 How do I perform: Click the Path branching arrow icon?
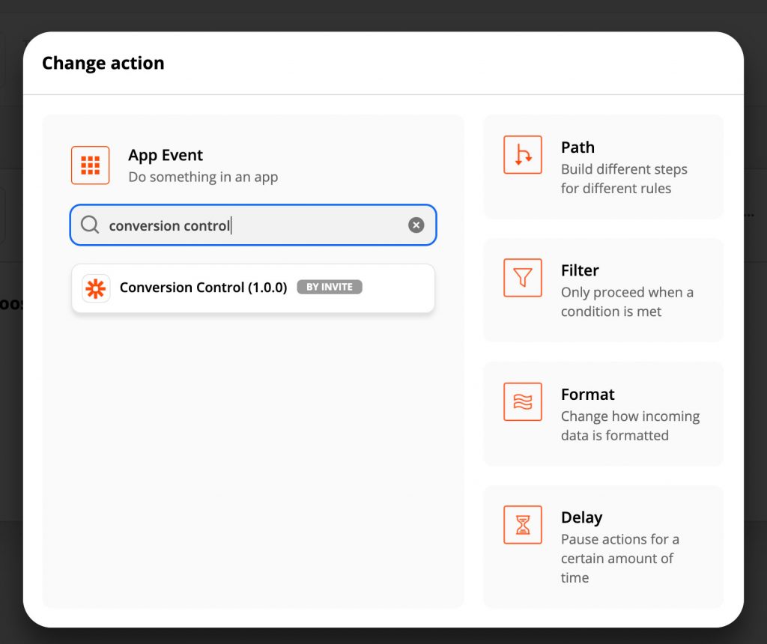coord(522,155)
